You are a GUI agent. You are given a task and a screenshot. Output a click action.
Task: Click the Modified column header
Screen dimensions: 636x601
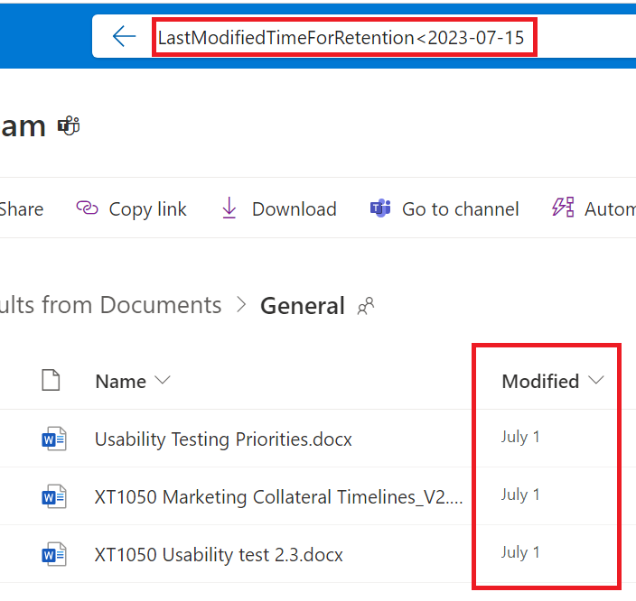point(540,381)
